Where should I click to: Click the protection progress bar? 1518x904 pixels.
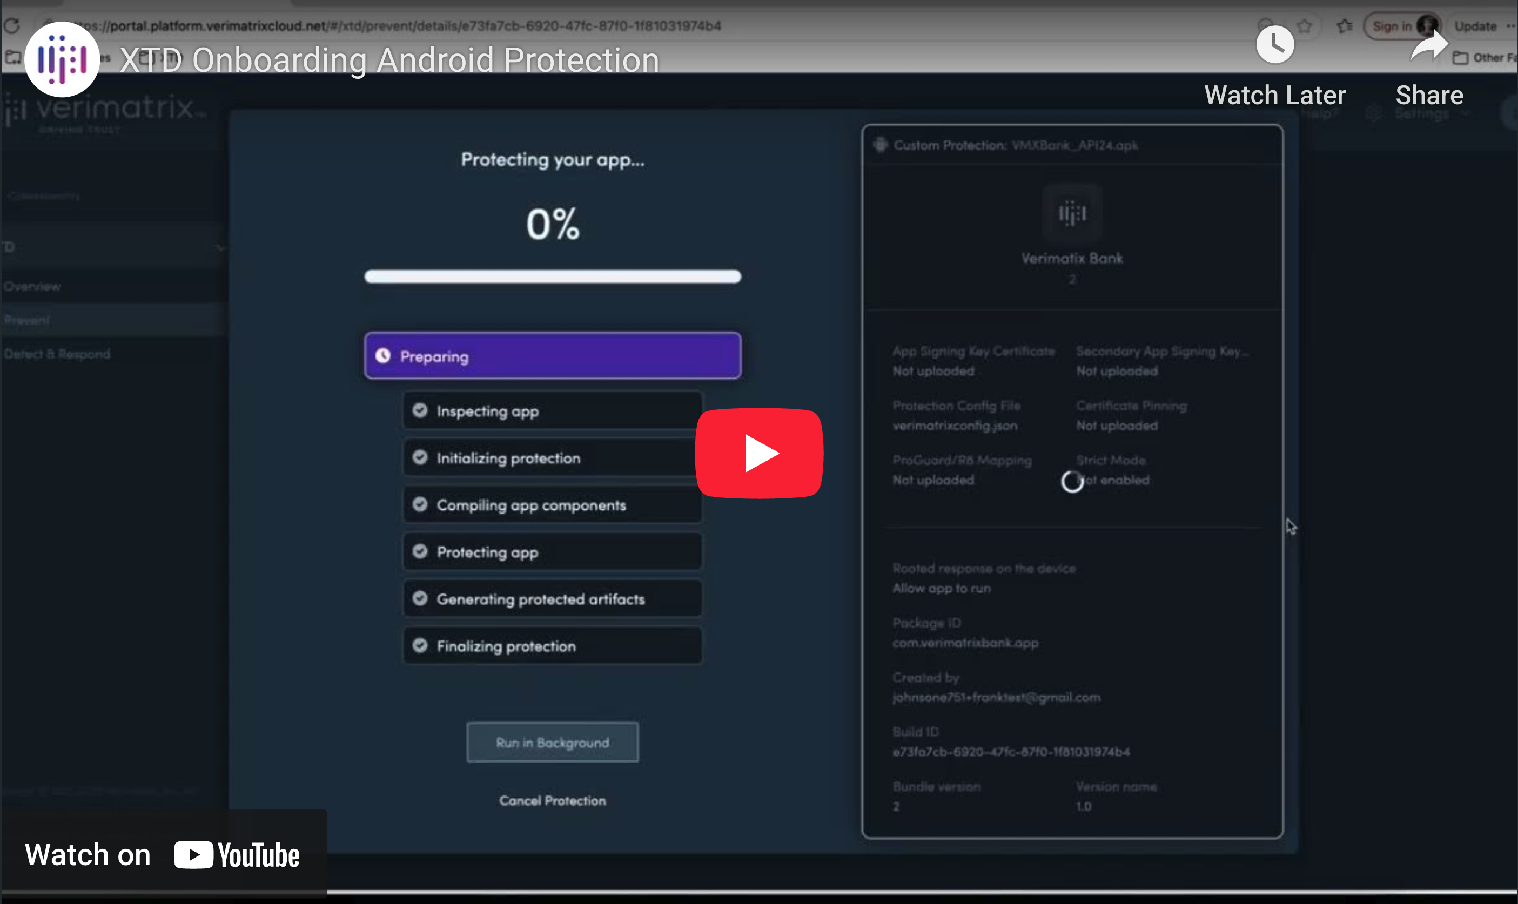552,276
